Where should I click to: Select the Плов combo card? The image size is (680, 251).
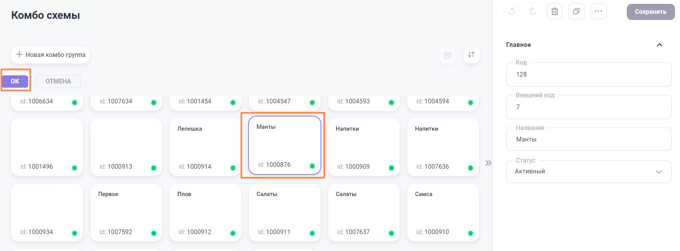point(205,213)
